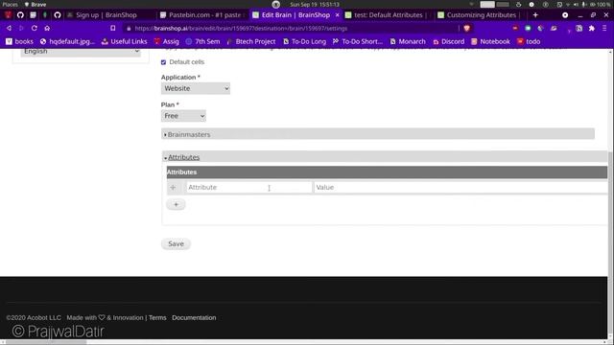Image resolution: width=614 pixels, height=345 pixels.
Task: Open a new browser tab
Action: (x=535, y=15)
